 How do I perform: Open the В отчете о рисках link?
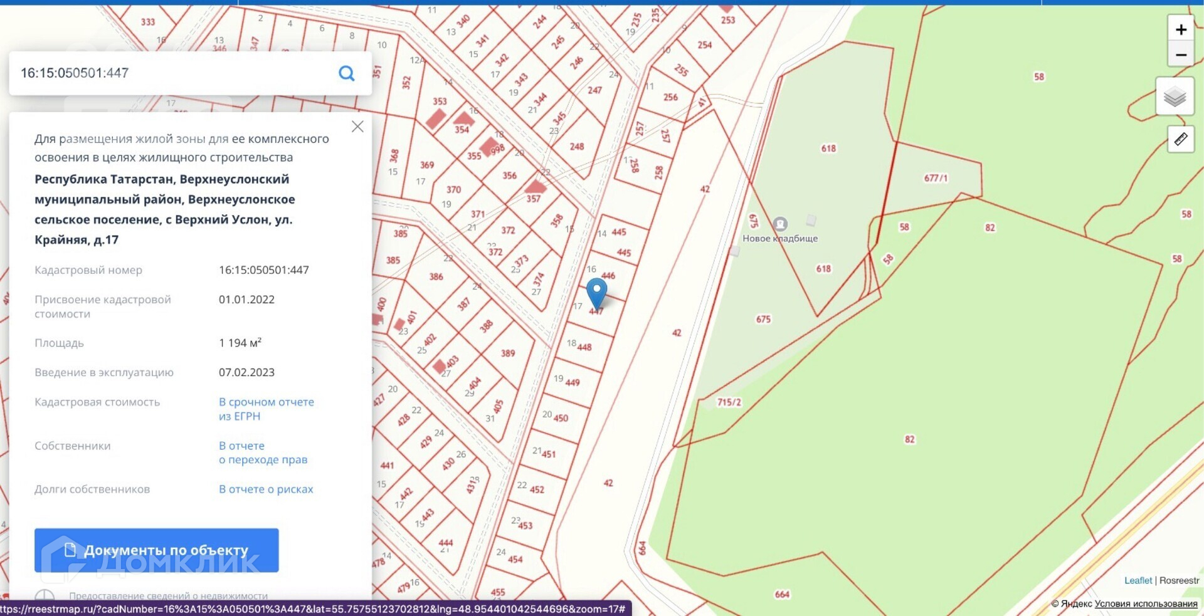click(266, 489)
